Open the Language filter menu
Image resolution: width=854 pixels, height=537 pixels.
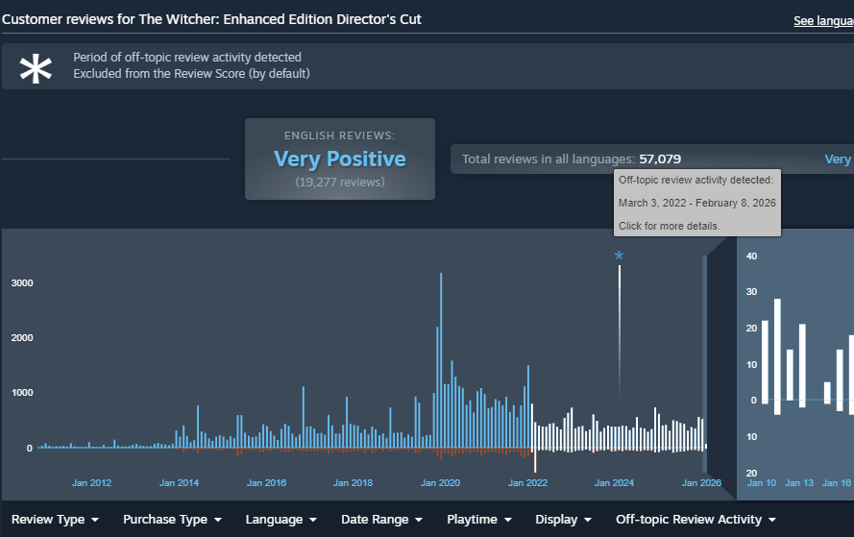pos(281,520)
